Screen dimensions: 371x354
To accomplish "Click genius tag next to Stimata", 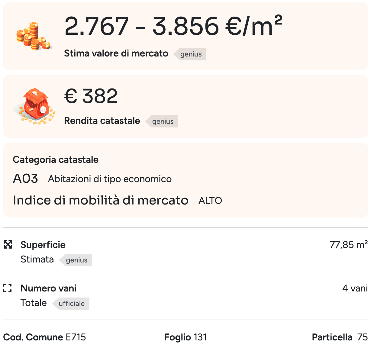I will pos(76,260).
